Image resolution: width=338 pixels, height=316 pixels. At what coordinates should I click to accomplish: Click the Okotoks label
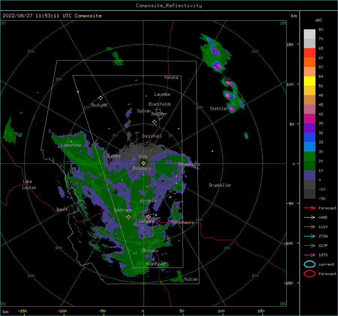(150, 250)
